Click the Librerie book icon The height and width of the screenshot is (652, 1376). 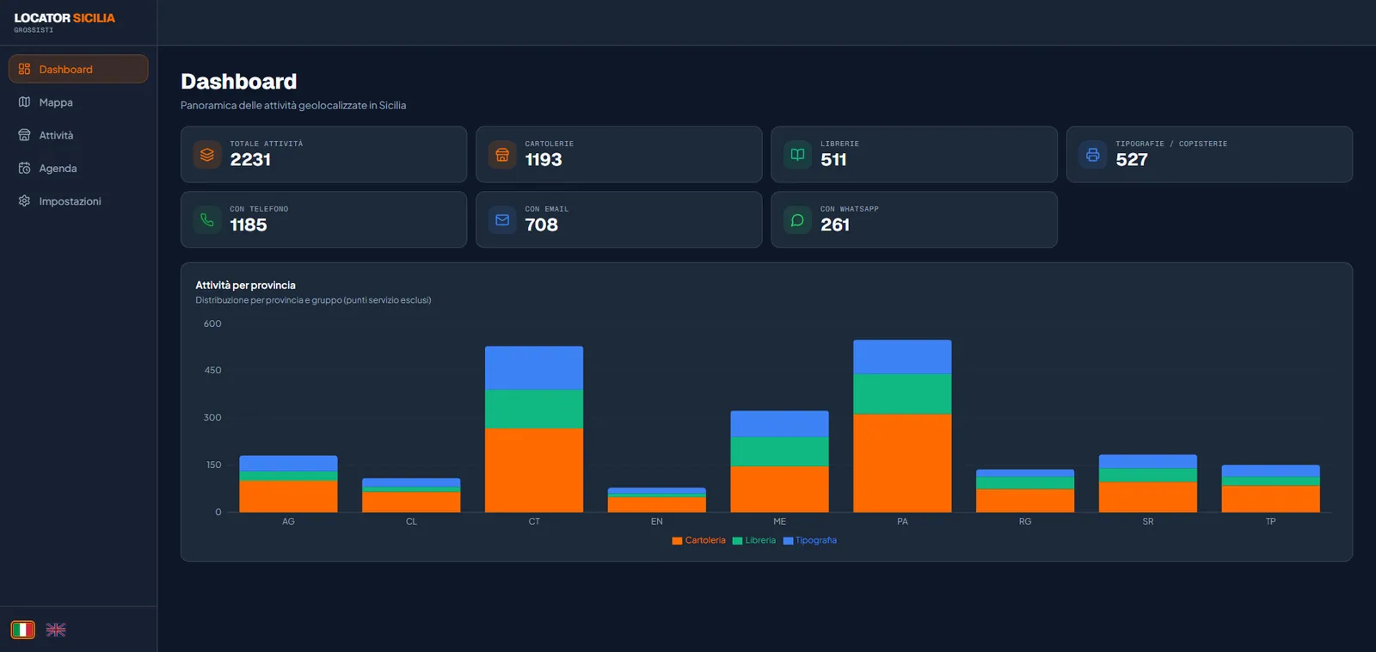pos(797,155)
